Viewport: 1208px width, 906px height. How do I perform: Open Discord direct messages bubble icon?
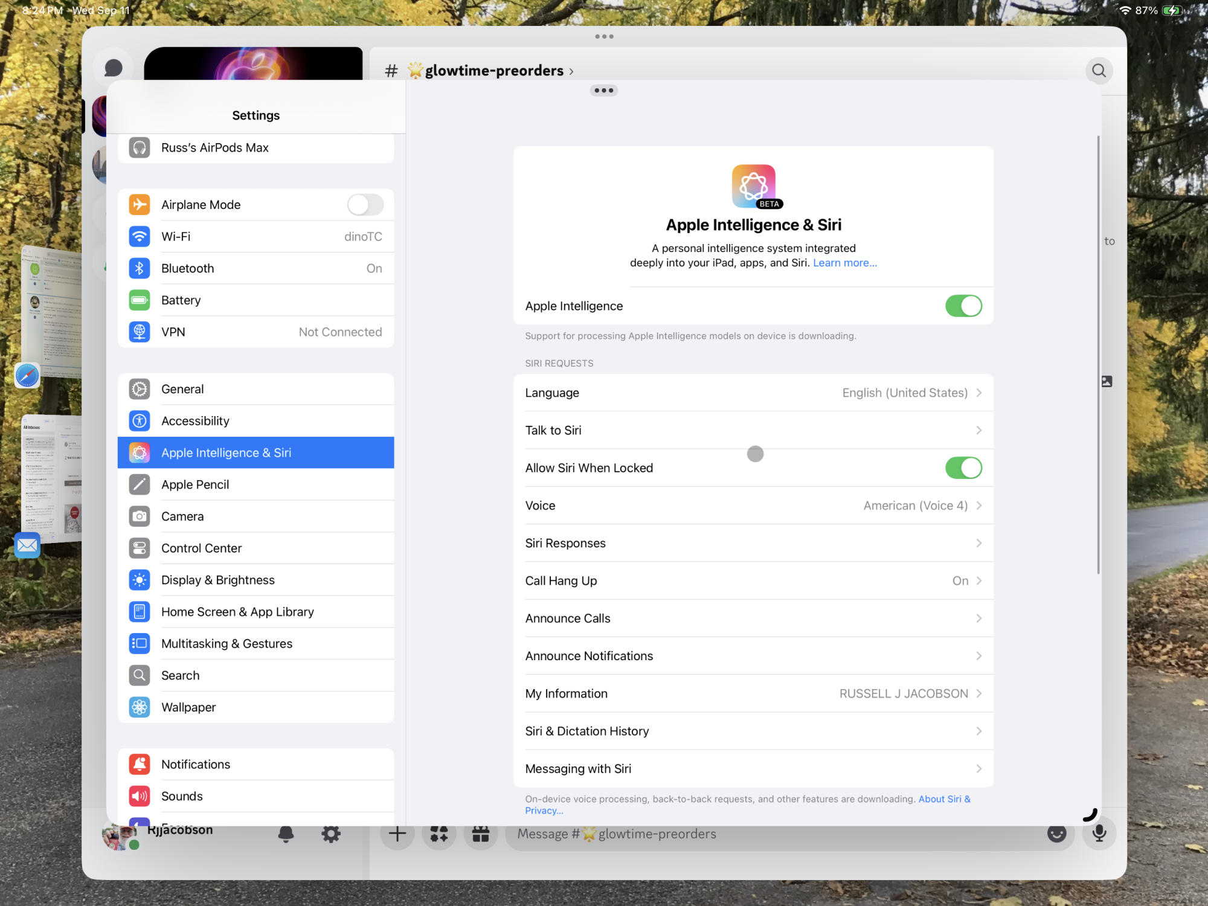113,68
